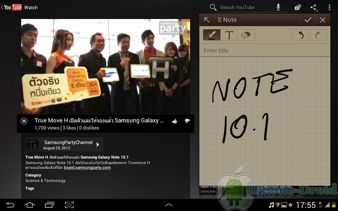This screenshot has width=338, height=211.
Task: Start voice search with microphone icon
Action: point(278,7)
